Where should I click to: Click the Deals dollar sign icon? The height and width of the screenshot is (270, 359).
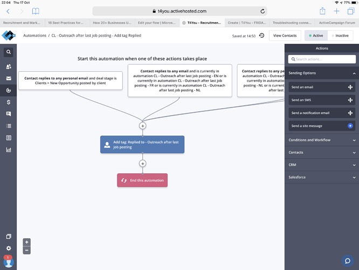point(9,102)
